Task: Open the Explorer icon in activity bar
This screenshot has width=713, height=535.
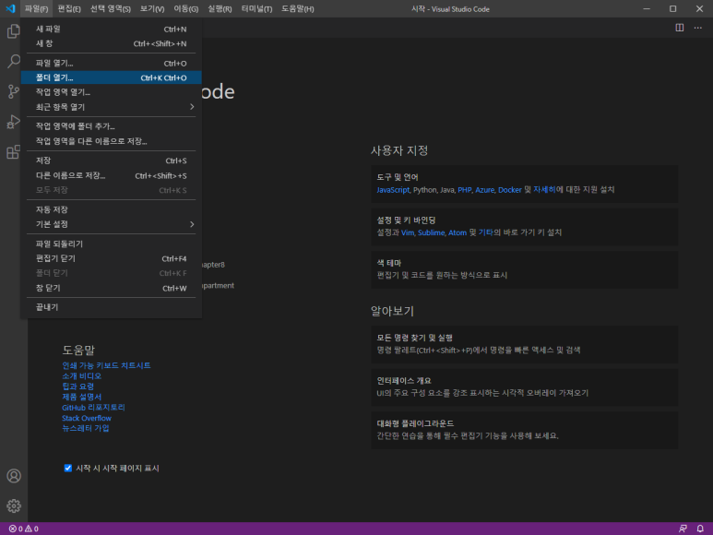Action: 14,31
